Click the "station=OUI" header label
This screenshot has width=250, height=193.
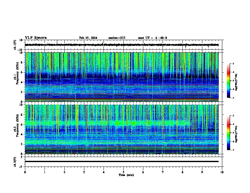[117, 38]
